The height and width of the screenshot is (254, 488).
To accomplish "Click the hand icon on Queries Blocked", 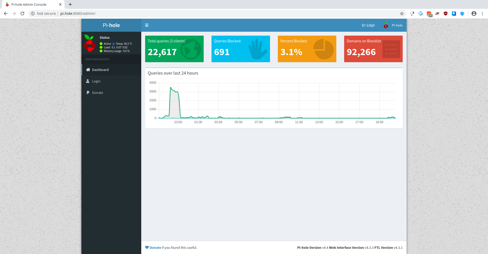I will tap(257, 49).
